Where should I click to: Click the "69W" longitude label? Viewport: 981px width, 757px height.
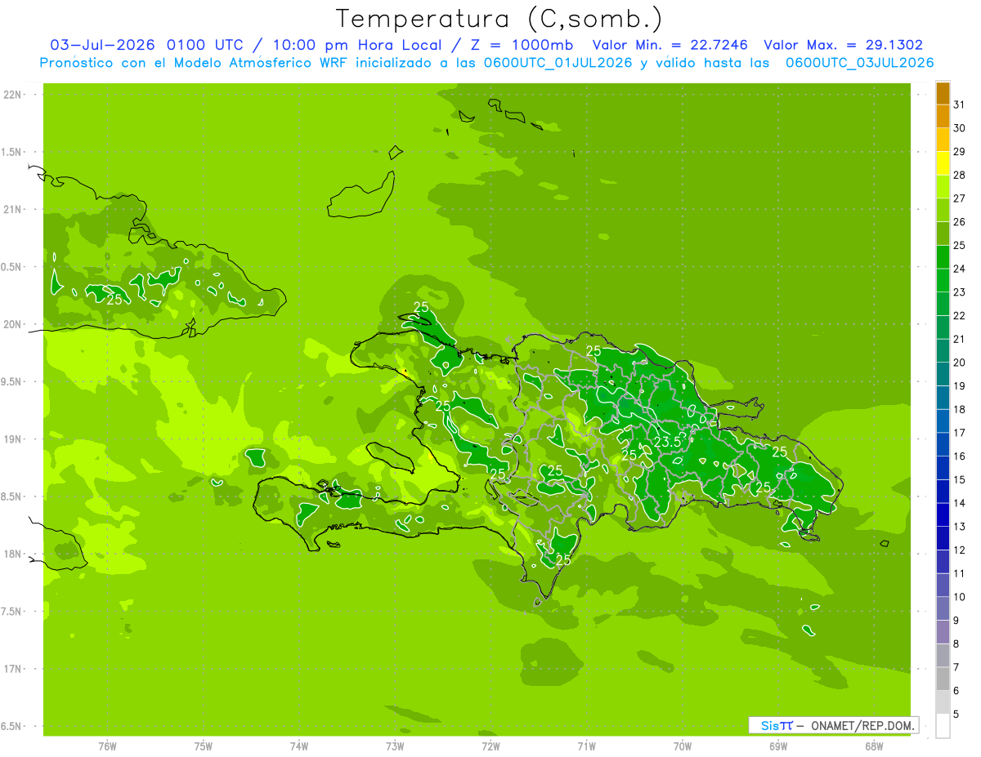click(778, 746)
